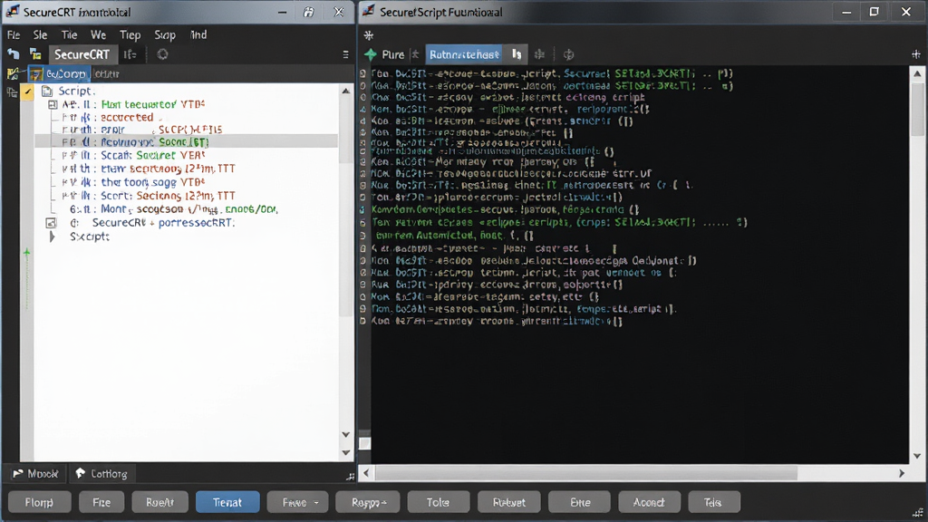Click the document icon next to Script root
The width and height of the screenshot is (928, 522).
[47, 92]
